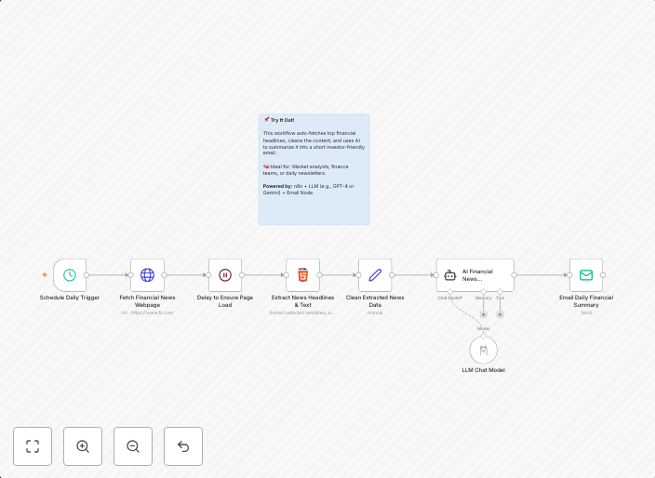The height and width of the screenshot is (478, 655).
Task: Zoom out of the workflow canvas
Action: click(133, 446)
